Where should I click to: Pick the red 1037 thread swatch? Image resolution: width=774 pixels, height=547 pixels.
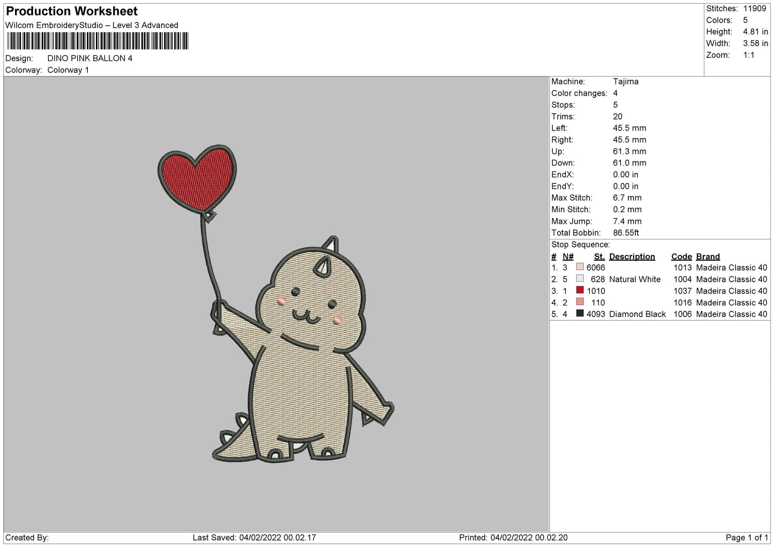[x=580, y=290]
